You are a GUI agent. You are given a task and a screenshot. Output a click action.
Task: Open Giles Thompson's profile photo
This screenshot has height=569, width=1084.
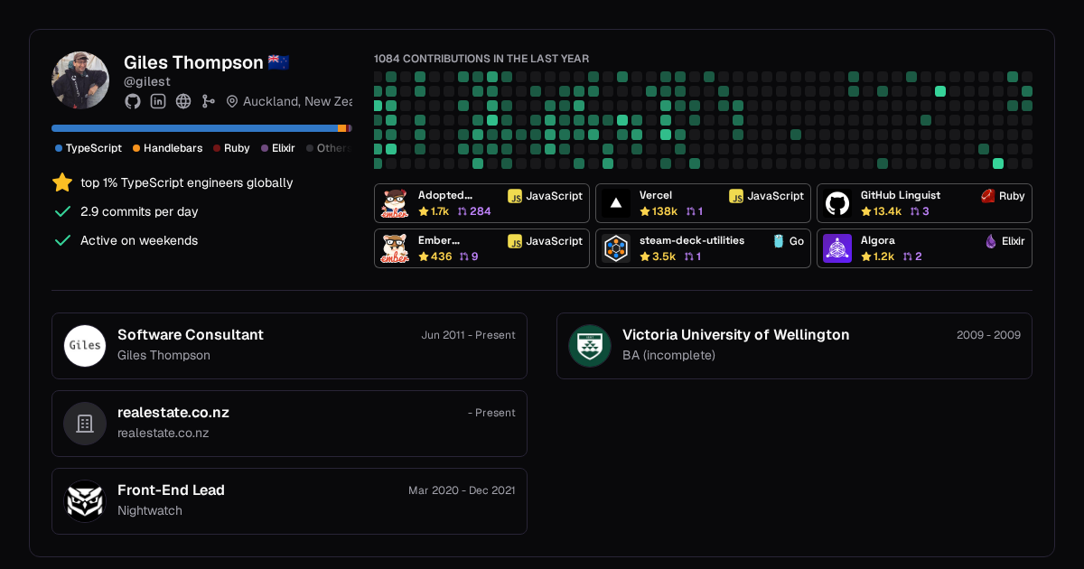pyautogui.click(x=80, y=80)
